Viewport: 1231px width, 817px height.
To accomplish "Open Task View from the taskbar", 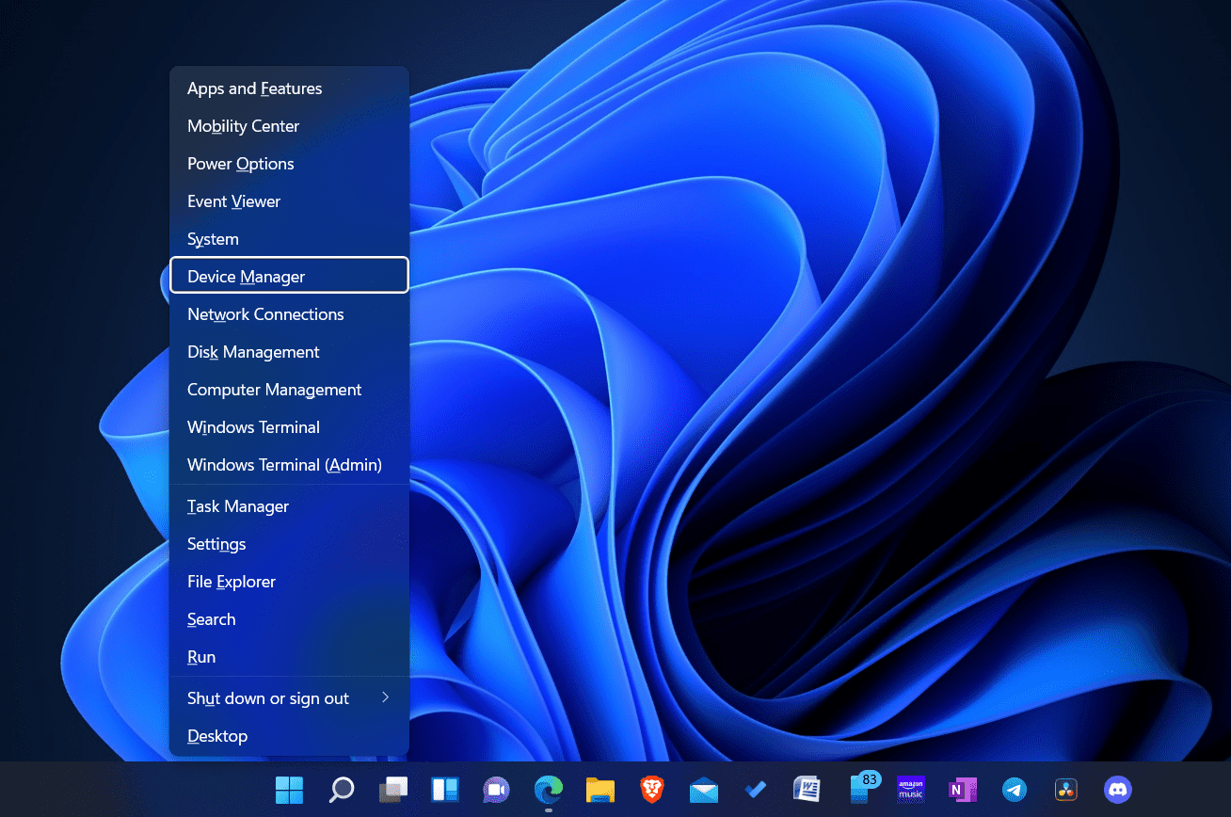I will coord(392,789).
